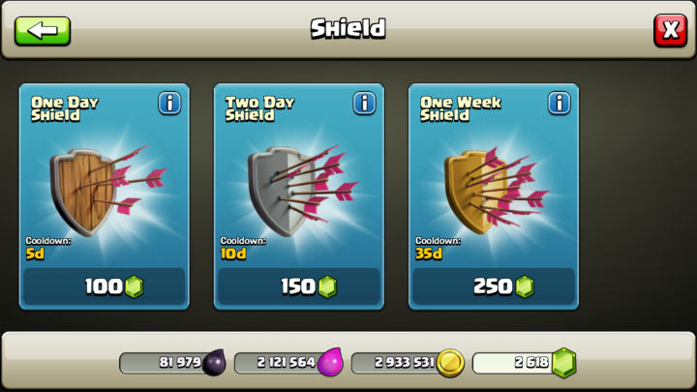Open info for One Week Shield
Screen dimensions: 697x392
(x=559, y=104)
